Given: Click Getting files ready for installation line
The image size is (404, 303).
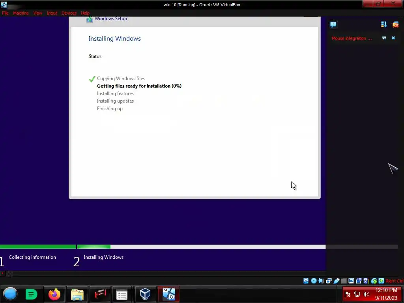Looking at the screenshot, I should tap(139, 86).
